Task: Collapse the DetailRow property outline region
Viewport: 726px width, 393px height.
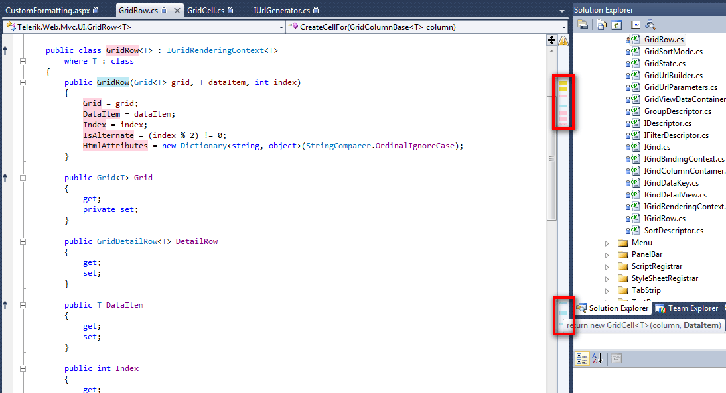Action: [23, 241]
